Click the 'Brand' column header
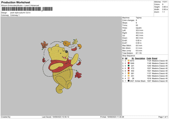Viewport: 169px width, 119px height. pyautogui.click(x=155, y=58)
